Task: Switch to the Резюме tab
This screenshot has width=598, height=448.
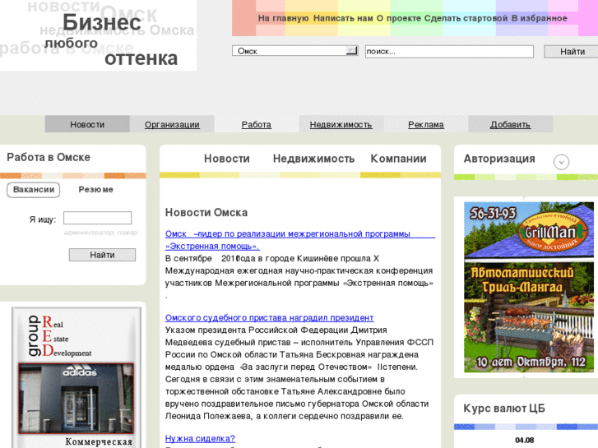Action: [x=95, y=190]
